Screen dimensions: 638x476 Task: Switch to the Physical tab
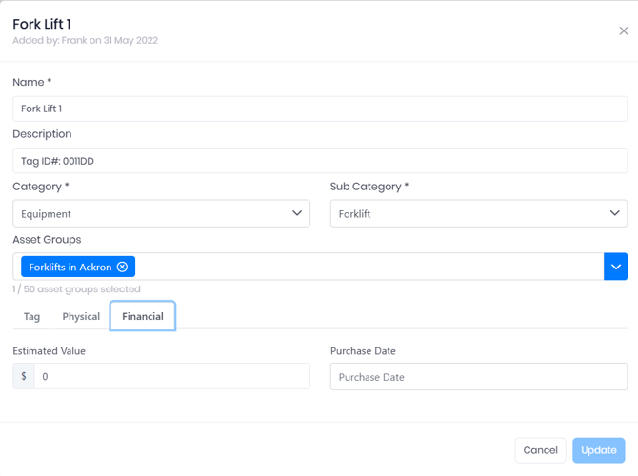click(x=81, y=316)
